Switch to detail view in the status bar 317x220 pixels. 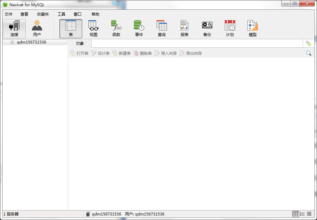[309, 214]
